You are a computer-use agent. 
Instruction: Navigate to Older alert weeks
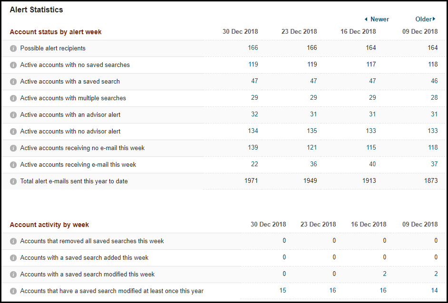[425, 19]
